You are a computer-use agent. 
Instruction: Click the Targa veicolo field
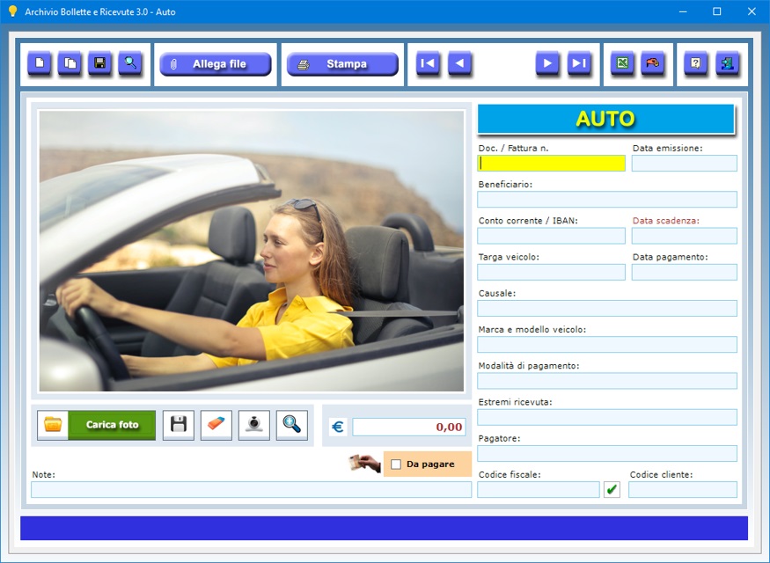pyautogui.click(x=551, y=272)
